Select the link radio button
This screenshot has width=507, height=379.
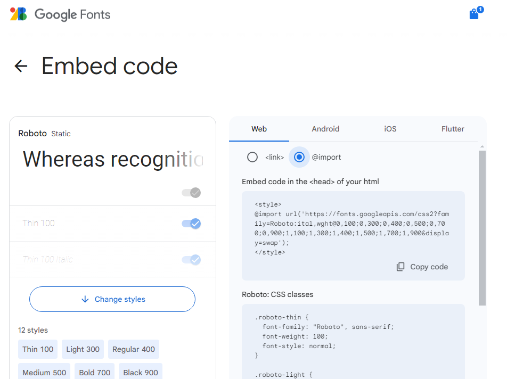[252, 156]
